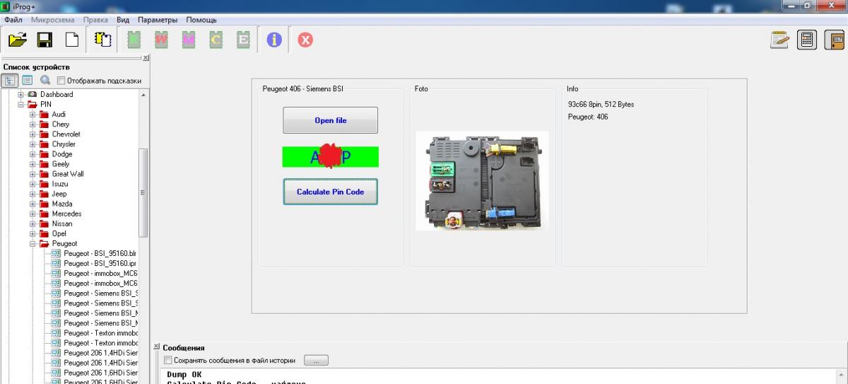Click the open folder toolbar icon

pos(17,40)
